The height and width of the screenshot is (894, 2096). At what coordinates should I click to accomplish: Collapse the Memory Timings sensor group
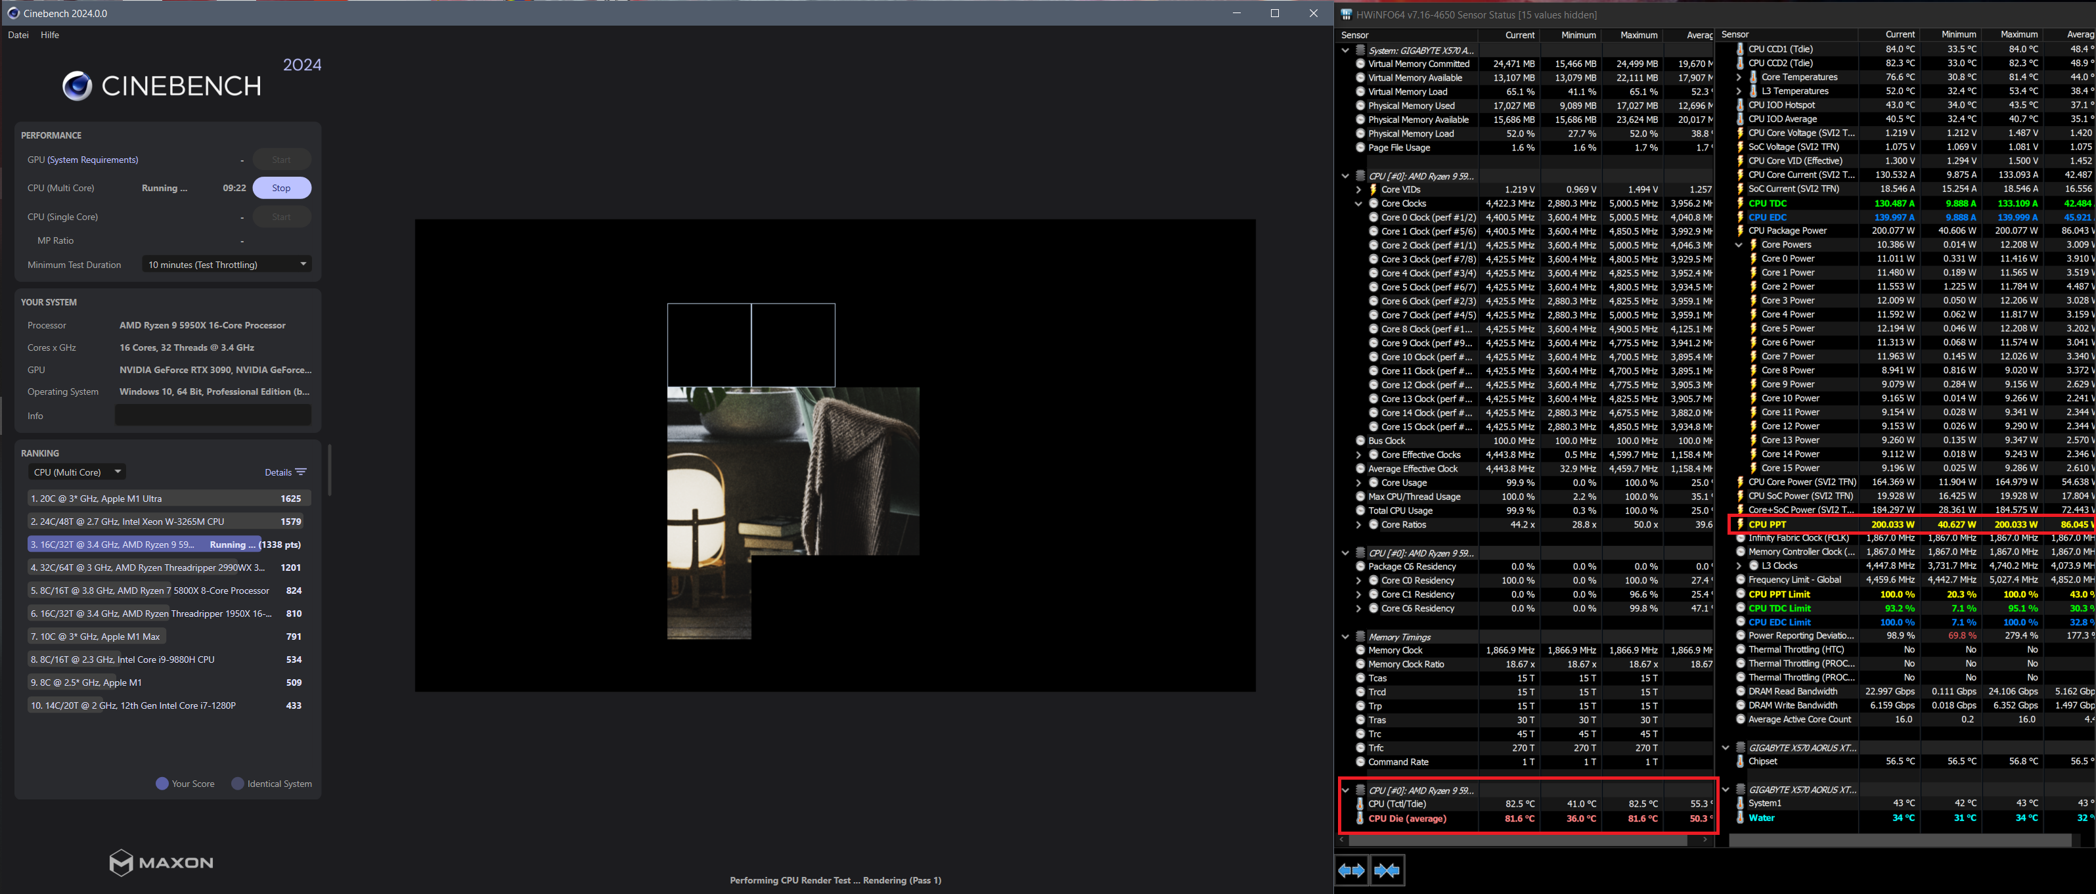point(1345,637)
